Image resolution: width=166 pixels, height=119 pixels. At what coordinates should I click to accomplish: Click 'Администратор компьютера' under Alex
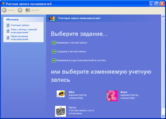(x=78, y=97)
